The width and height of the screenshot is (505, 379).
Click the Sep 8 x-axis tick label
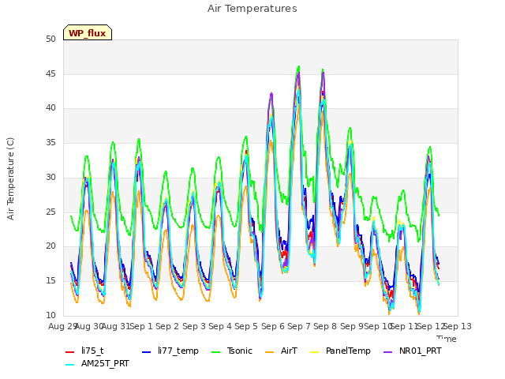coord(325,326)
